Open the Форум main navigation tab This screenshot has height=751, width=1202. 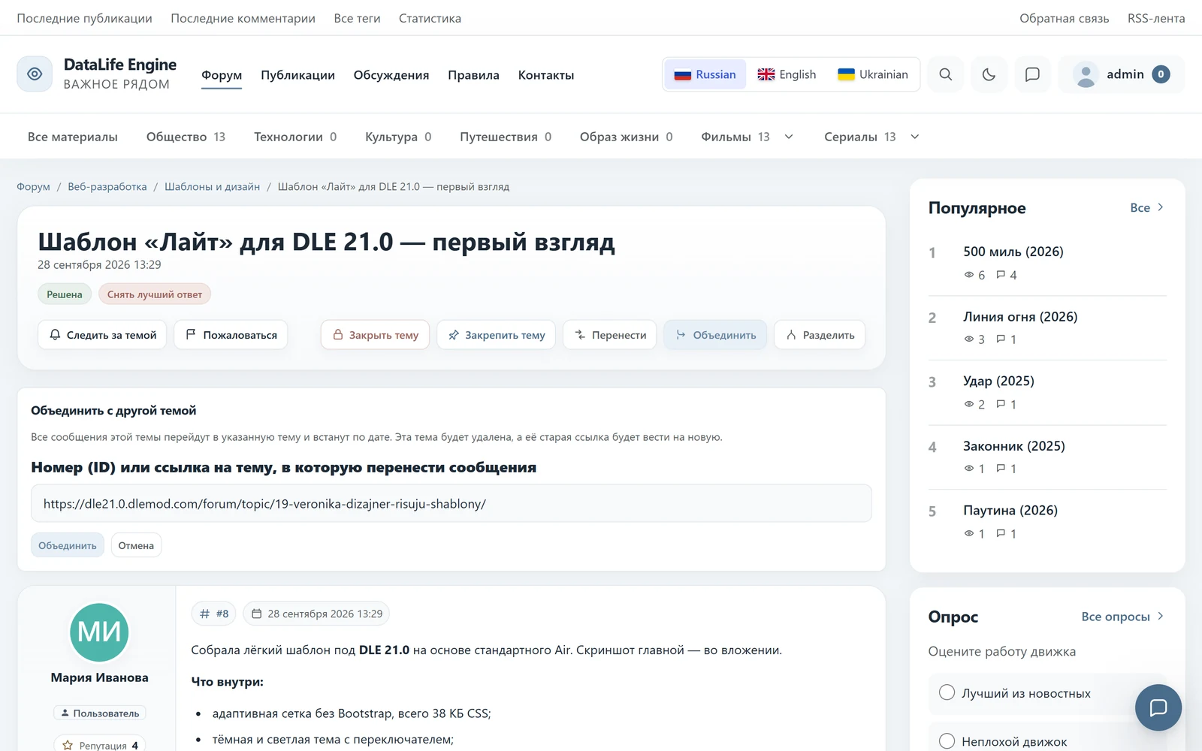tap(222, 75)
